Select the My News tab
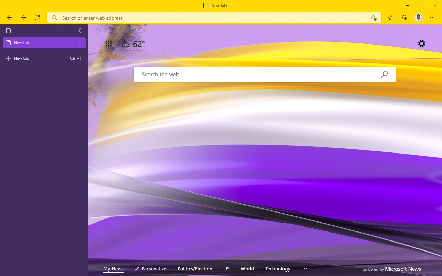This screenshot has height=276, width=442. pyautogui.click(x=113, y=269)
